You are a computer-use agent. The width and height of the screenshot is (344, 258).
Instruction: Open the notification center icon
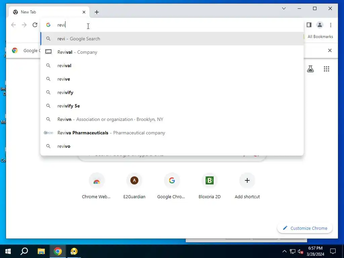point(333,251)
